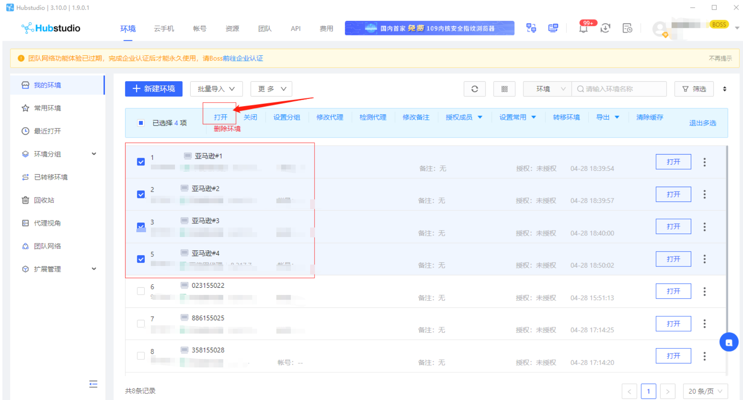This screenshot has width=743, height=400.
Task: Click the 新建环境 button
Action: click(x=154, y=89)
